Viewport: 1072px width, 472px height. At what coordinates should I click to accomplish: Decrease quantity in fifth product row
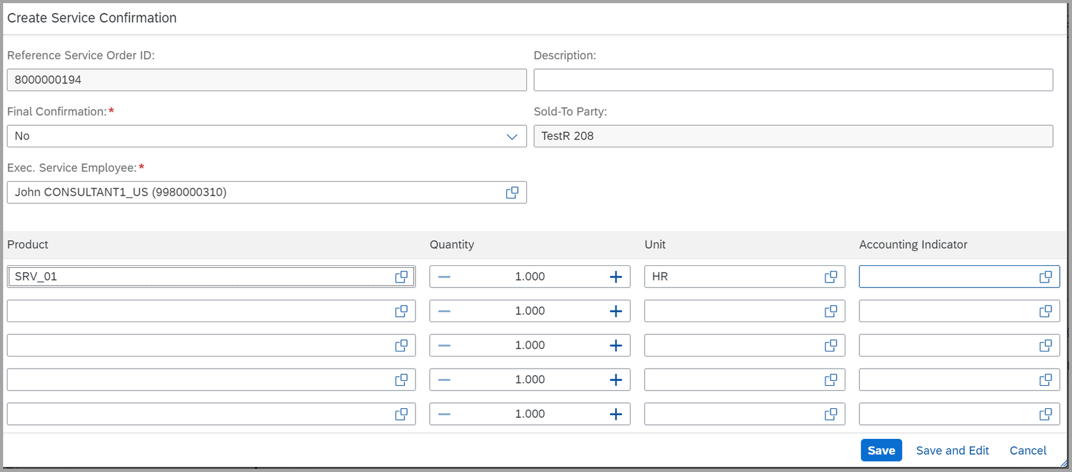445,415
